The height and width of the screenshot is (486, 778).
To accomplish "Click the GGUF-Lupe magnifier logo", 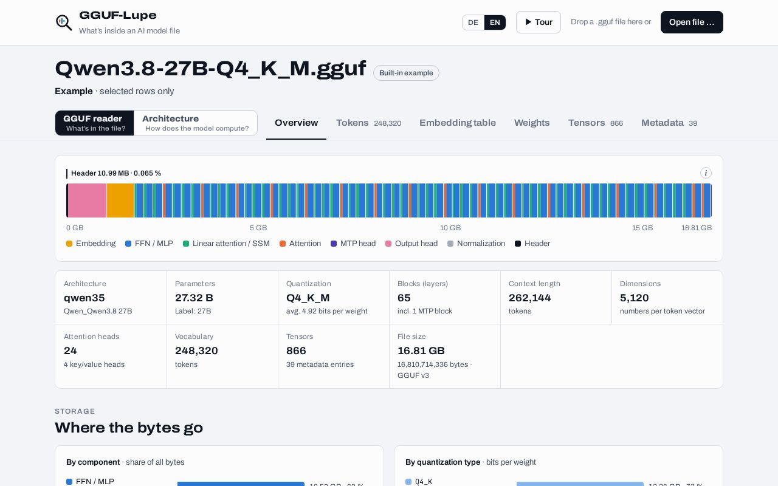I will point(64,22).
